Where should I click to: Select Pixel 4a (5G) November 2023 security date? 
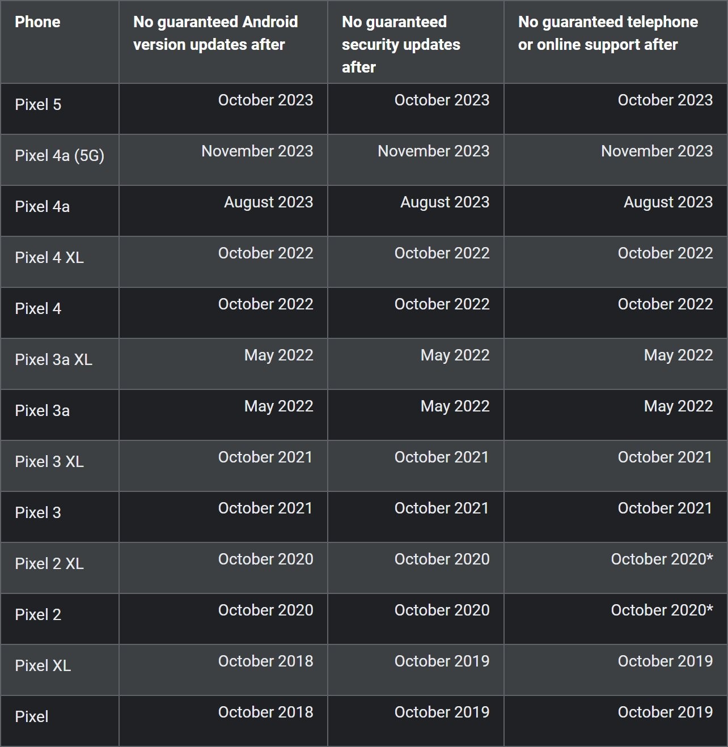pos(433,151)
